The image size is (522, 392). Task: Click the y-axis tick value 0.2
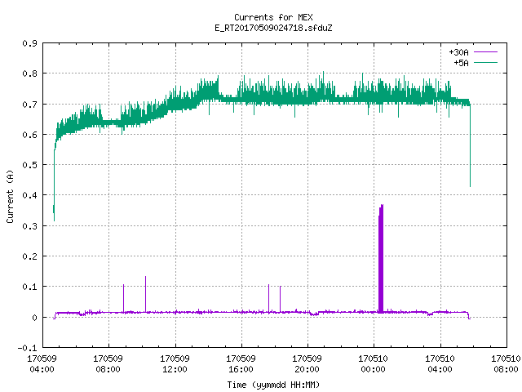coord(29,256)
